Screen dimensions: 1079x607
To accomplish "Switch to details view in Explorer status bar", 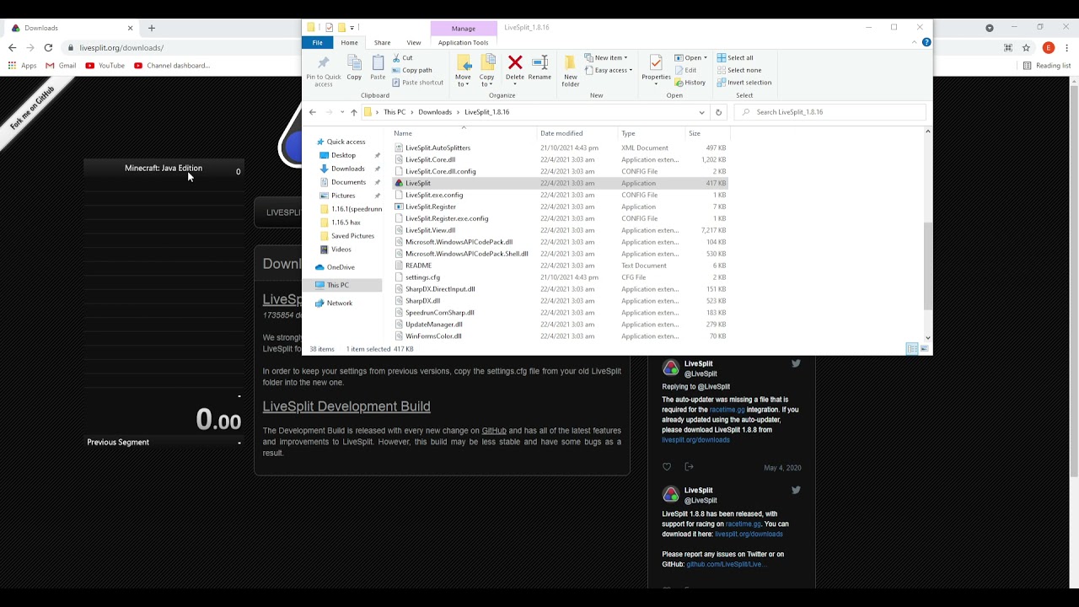I will coord(911,349).
